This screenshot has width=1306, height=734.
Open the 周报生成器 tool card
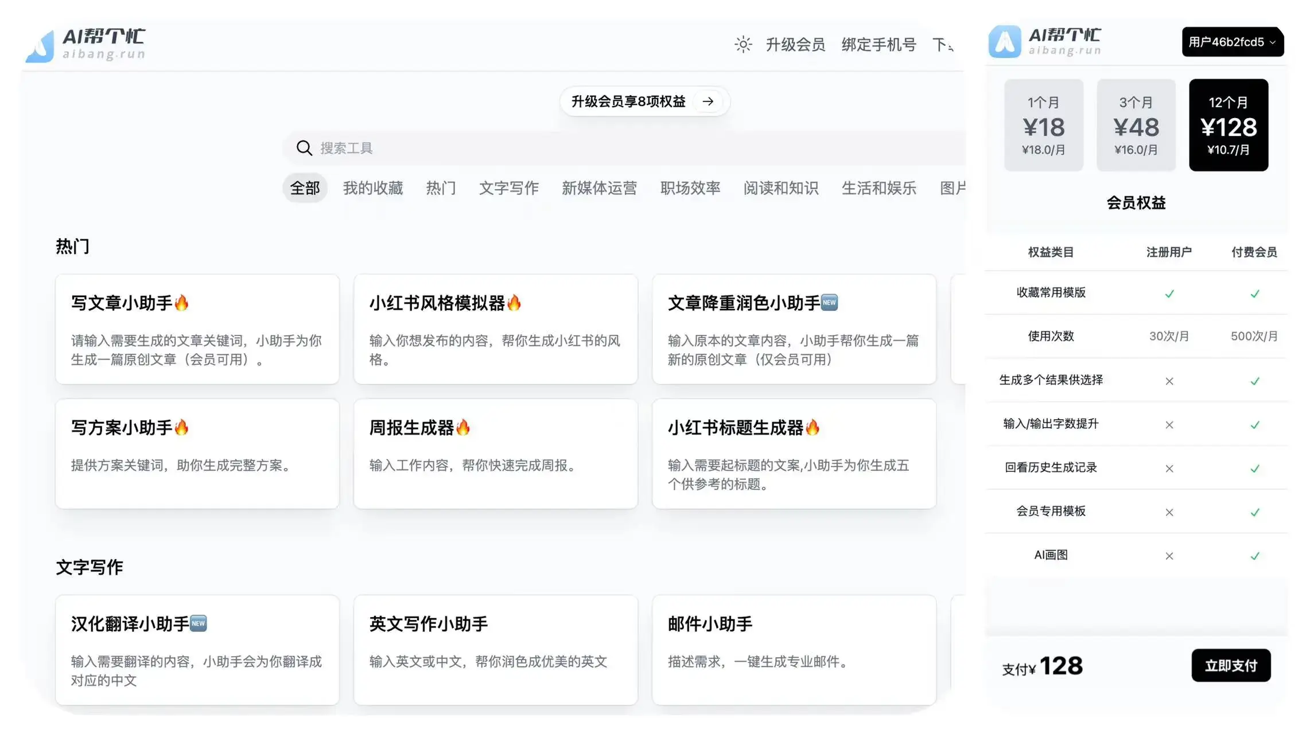[495, 453]
